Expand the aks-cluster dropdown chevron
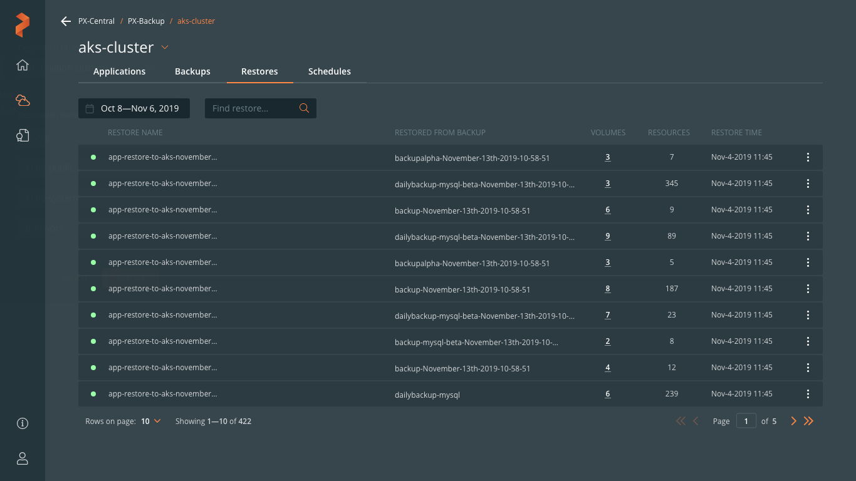856x481 pixels. [165, 48]
